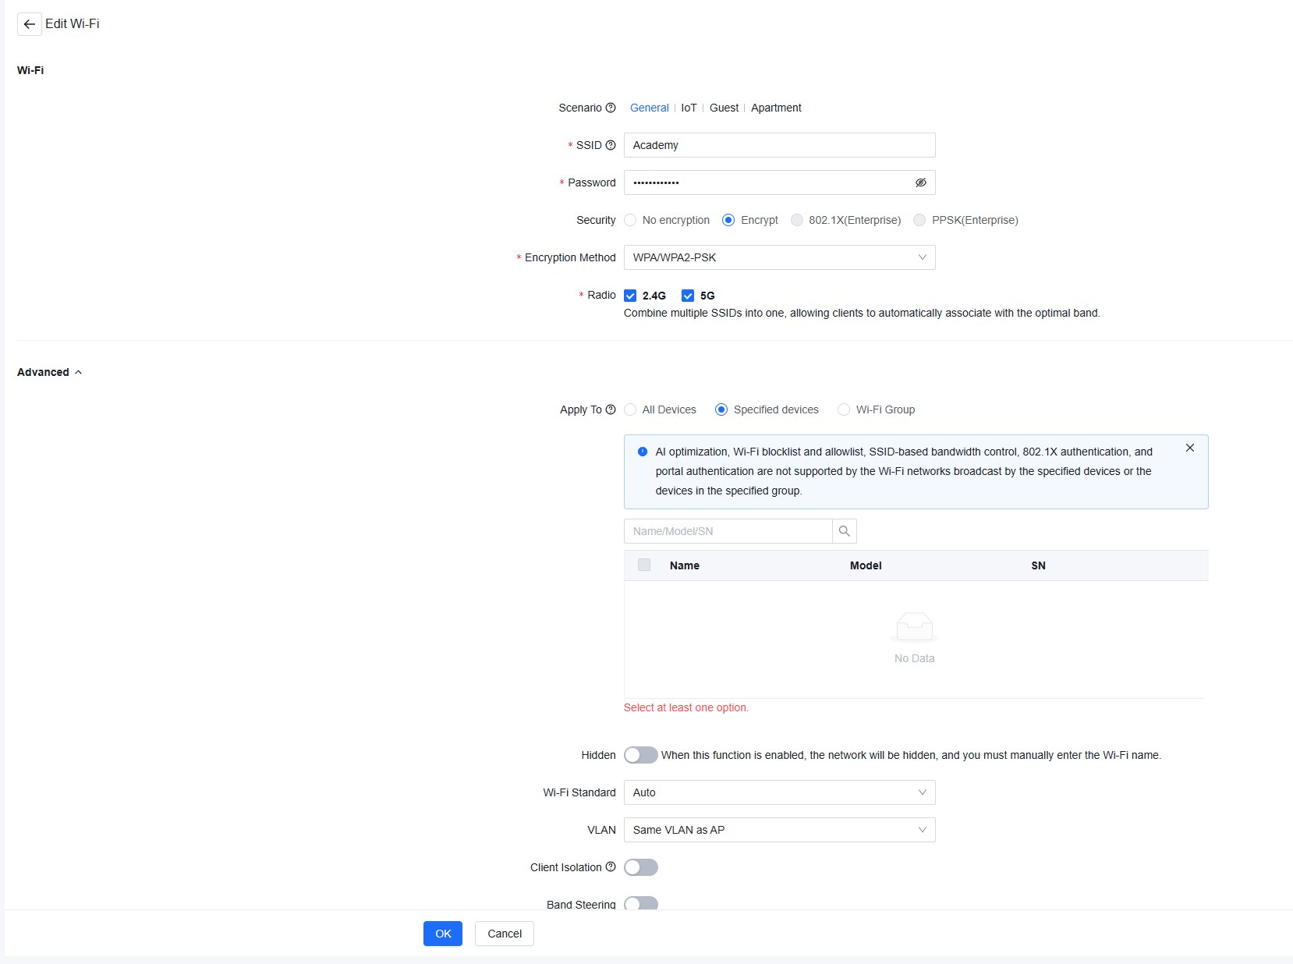1293x964 pixels.
Task: Click OK to save Wi-Fi settings
Action: [x=443, y=934]
